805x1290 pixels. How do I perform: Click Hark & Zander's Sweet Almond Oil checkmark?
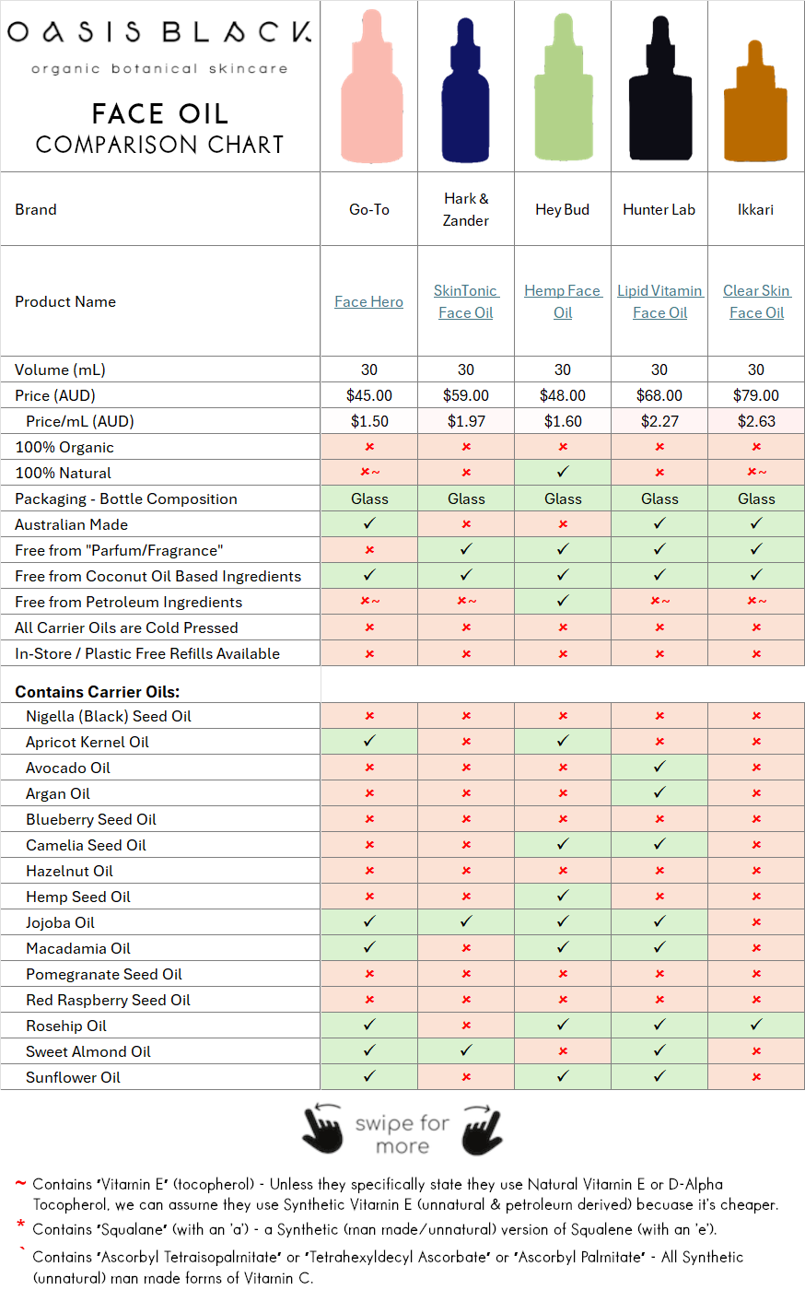pos(466,1050)
